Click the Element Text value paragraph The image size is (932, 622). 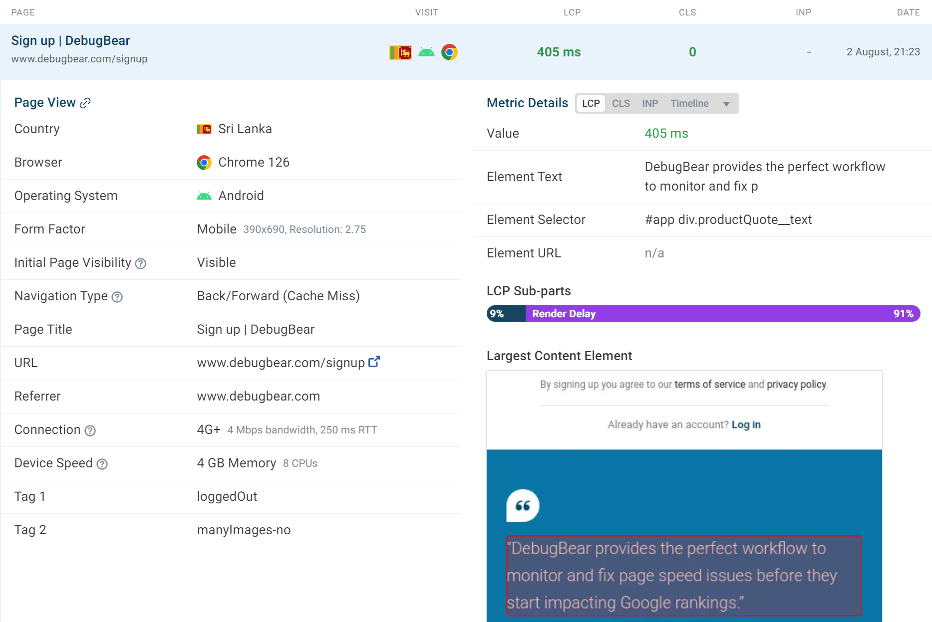click(765, 177)
